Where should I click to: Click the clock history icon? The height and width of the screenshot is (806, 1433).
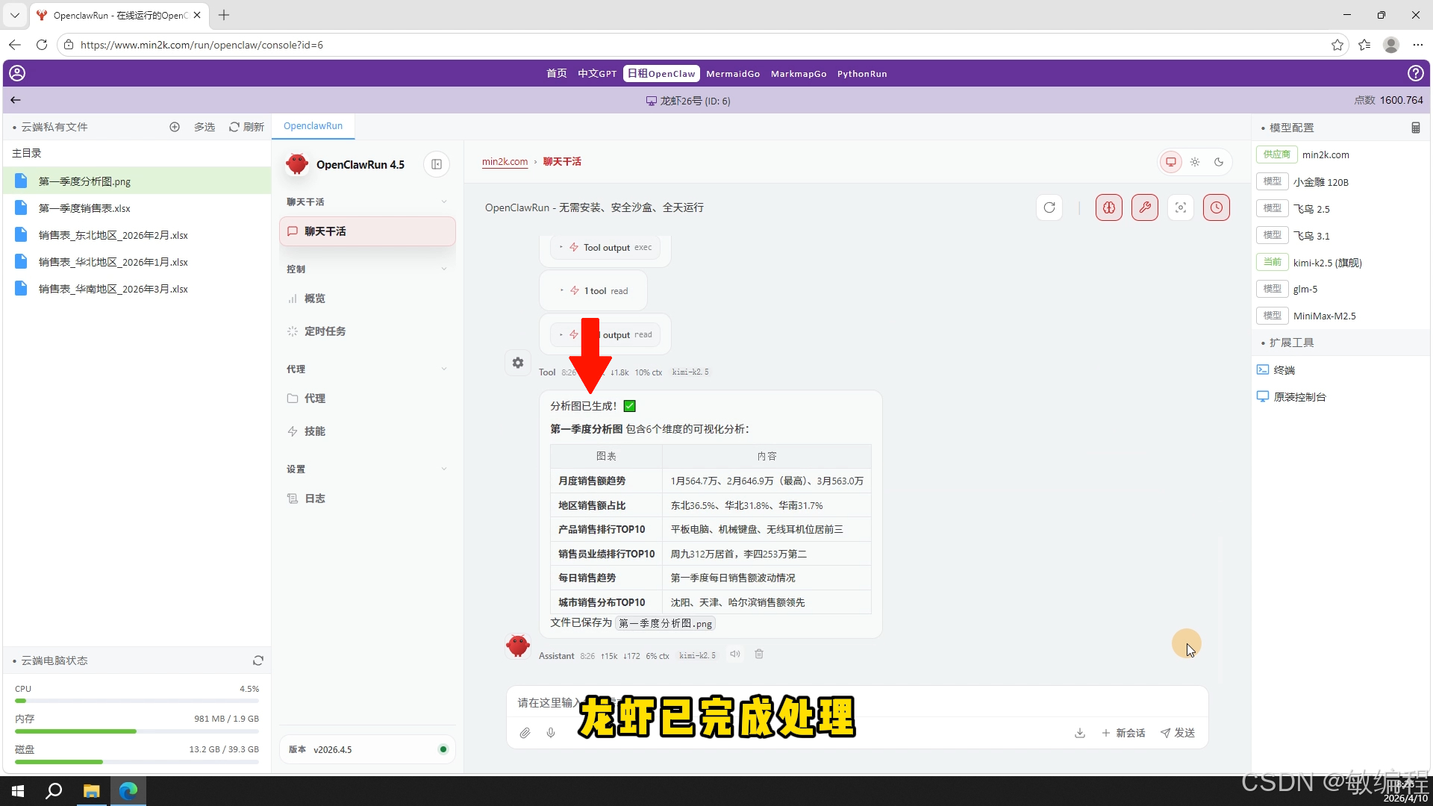point(1217,207)
